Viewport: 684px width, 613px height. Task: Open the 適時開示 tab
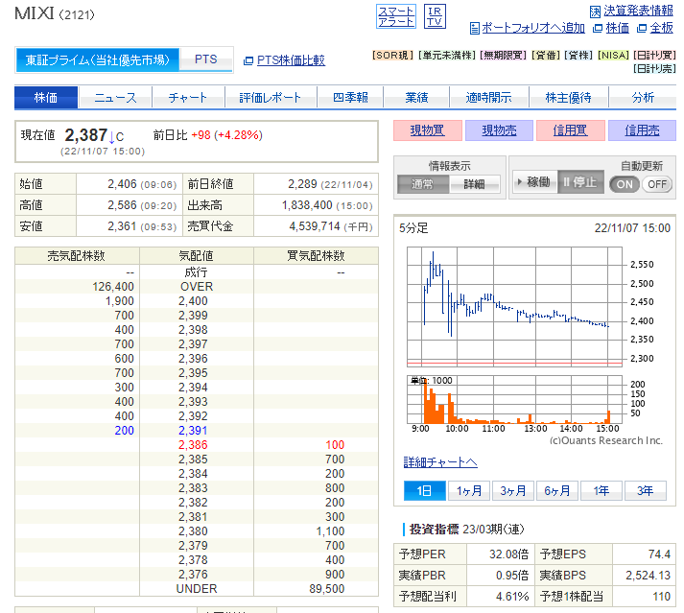[x=488, y=97]
